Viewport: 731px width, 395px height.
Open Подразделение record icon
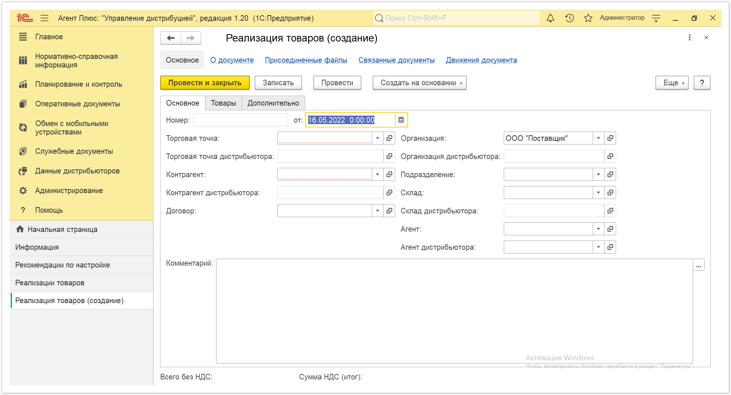[x=610, y=175]
